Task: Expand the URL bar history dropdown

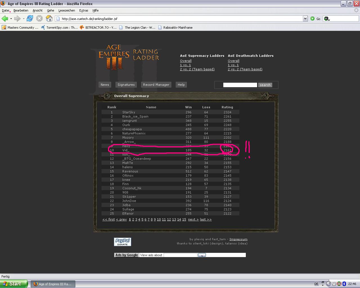Action: pos(305,19)
